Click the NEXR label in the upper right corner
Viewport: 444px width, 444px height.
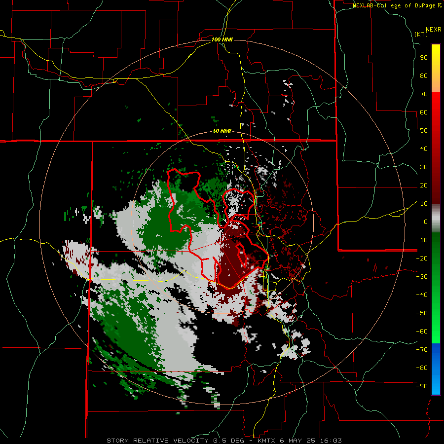(x=434, y=30)
